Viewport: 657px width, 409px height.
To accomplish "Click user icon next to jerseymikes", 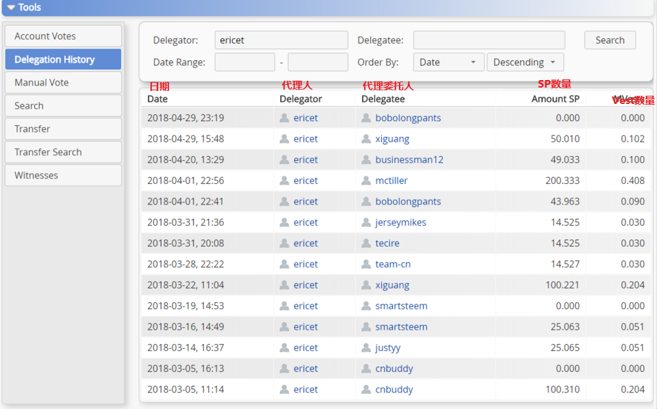I will coord(366,222).
